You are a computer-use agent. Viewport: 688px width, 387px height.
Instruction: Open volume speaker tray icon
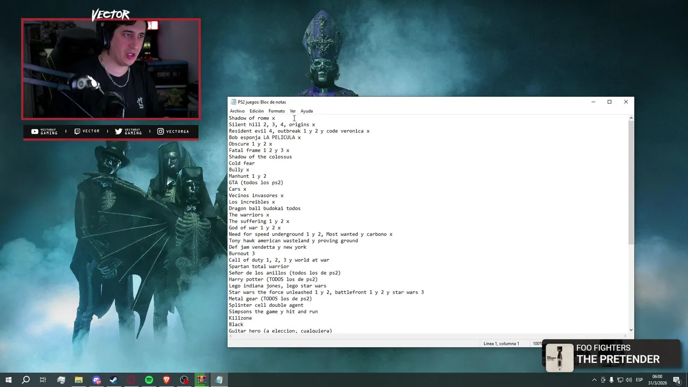pos(629,380)
